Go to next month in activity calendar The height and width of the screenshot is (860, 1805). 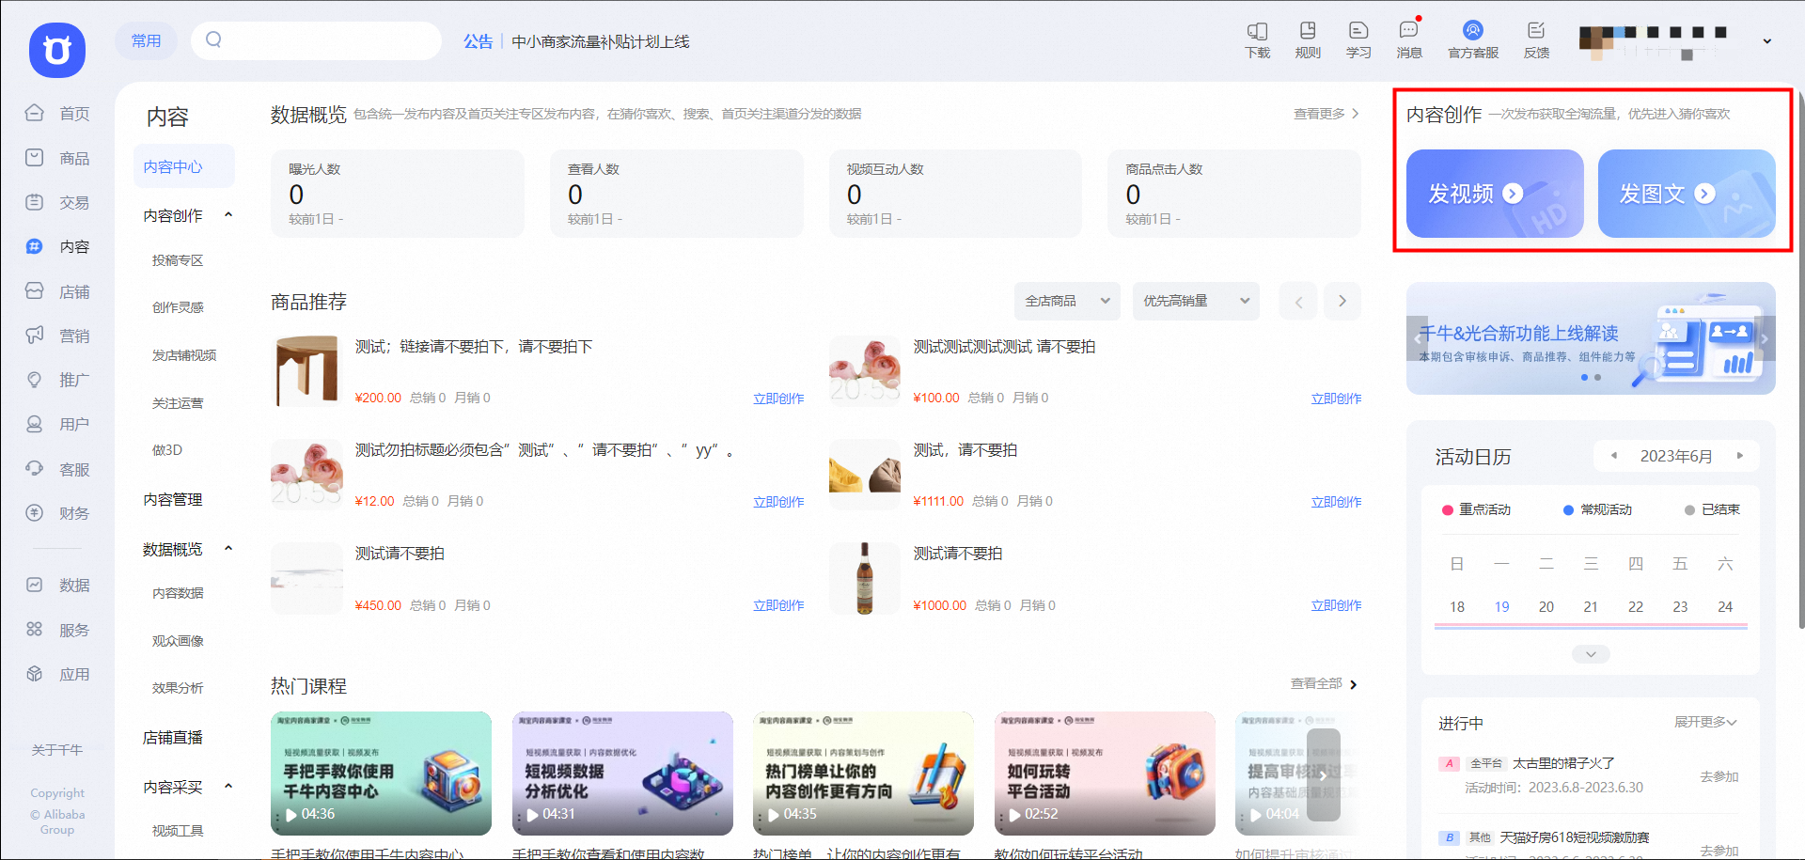[x=1740, y=456]
